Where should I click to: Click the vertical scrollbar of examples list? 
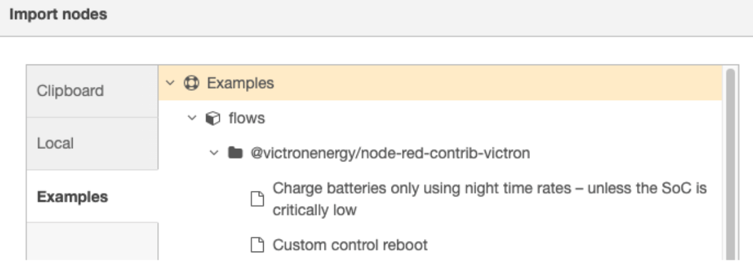coord(730,163)
